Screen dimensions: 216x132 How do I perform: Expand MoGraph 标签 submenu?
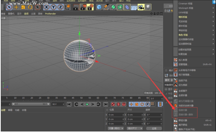194,8
